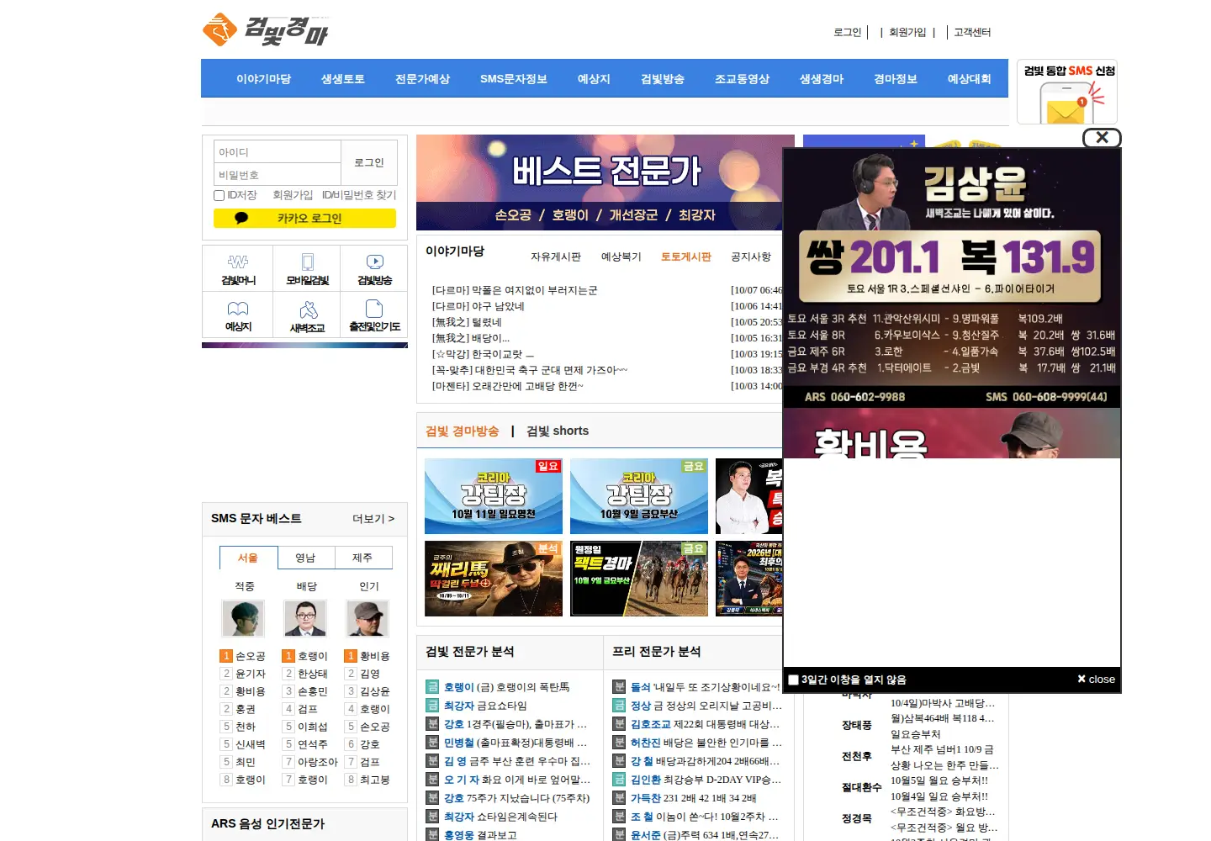Viewport: 1211px width, 841px height.
Task: Open post 막폴은 여지없이 부러지는군
Action: tap(515, 290)
